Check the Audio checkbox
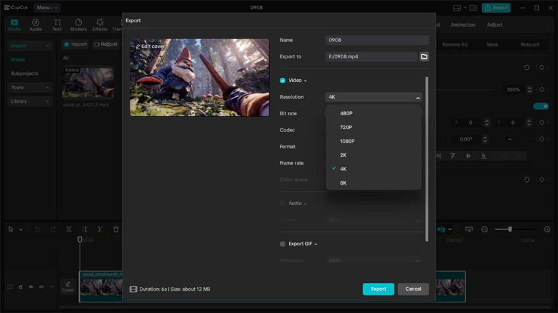The height and width of the screenshot is (313, 558). click(x=282, y=204)
